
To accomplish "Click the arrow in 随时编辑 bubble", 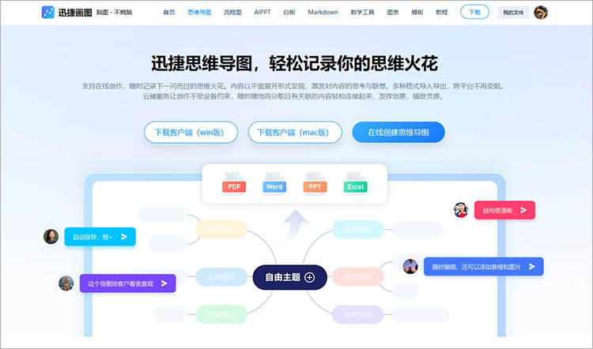I will [532, 266].
